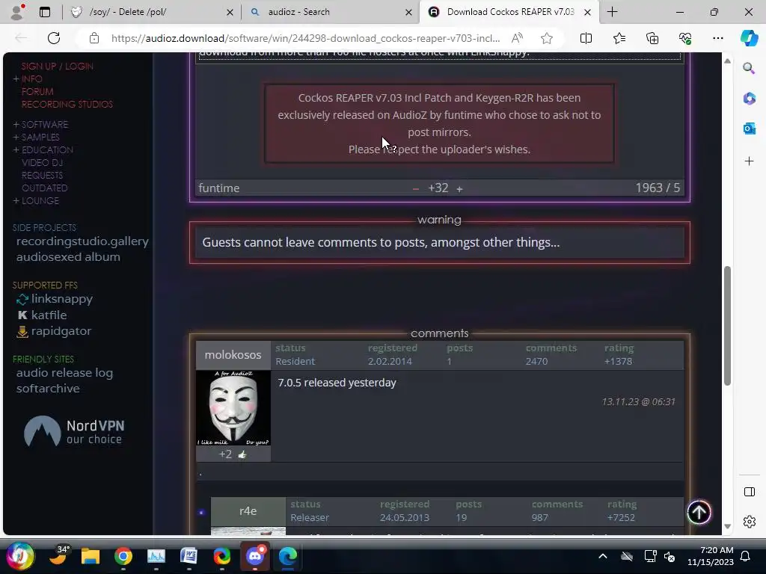
Task: Open molokosos user profile name
Action: click(x=233, y=355)
